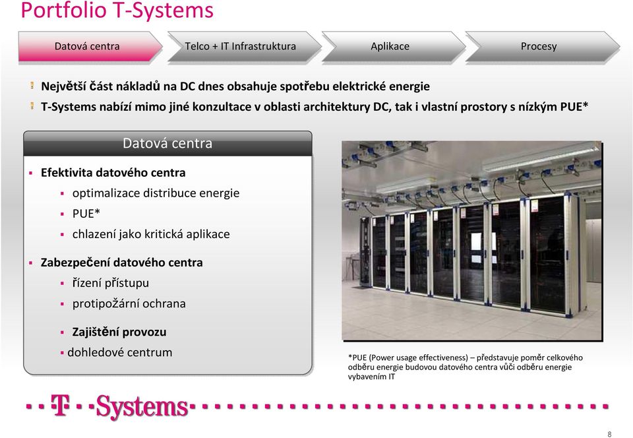Viewport: 633px width, 438px height.
Task: Click the dohledové centrum bullet
Action: pyautogui.click(x=120, y=352)
